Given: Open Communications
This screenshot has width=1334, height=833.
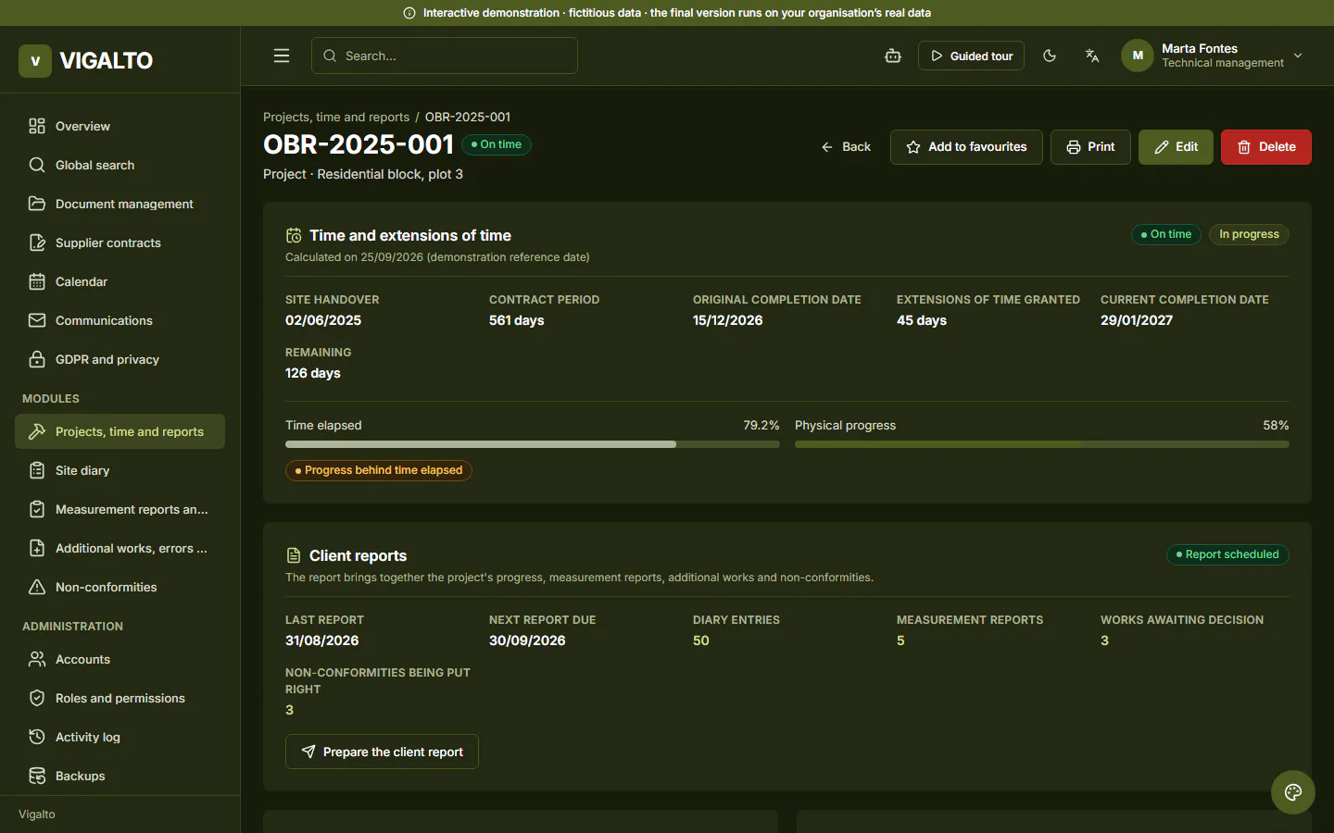Looking at the screenshot, I should tap(120, 320).
